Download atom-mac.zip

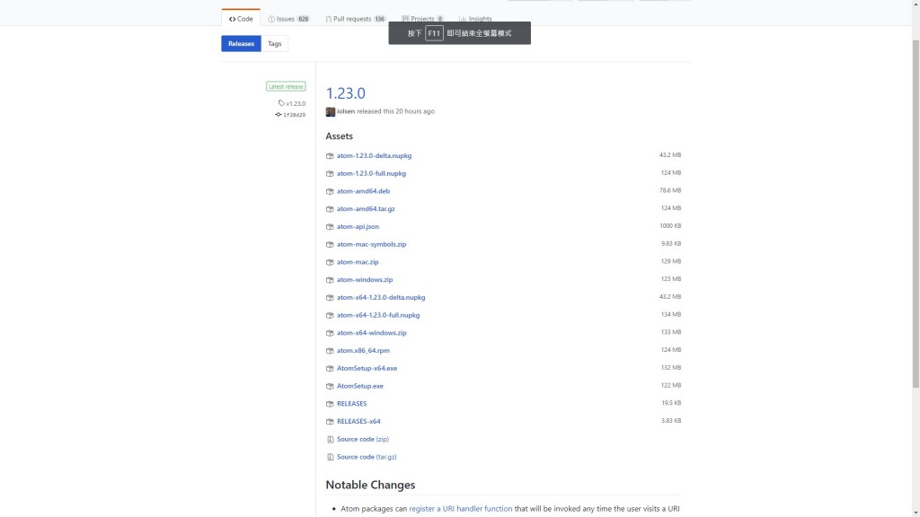[x=358, y=262]
